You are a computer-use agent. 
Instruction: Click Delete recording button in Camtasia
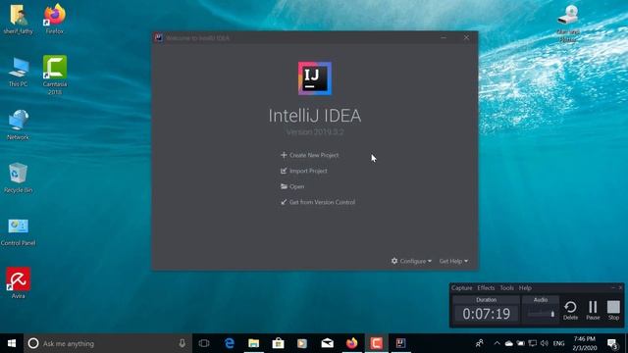pos(570,310)
